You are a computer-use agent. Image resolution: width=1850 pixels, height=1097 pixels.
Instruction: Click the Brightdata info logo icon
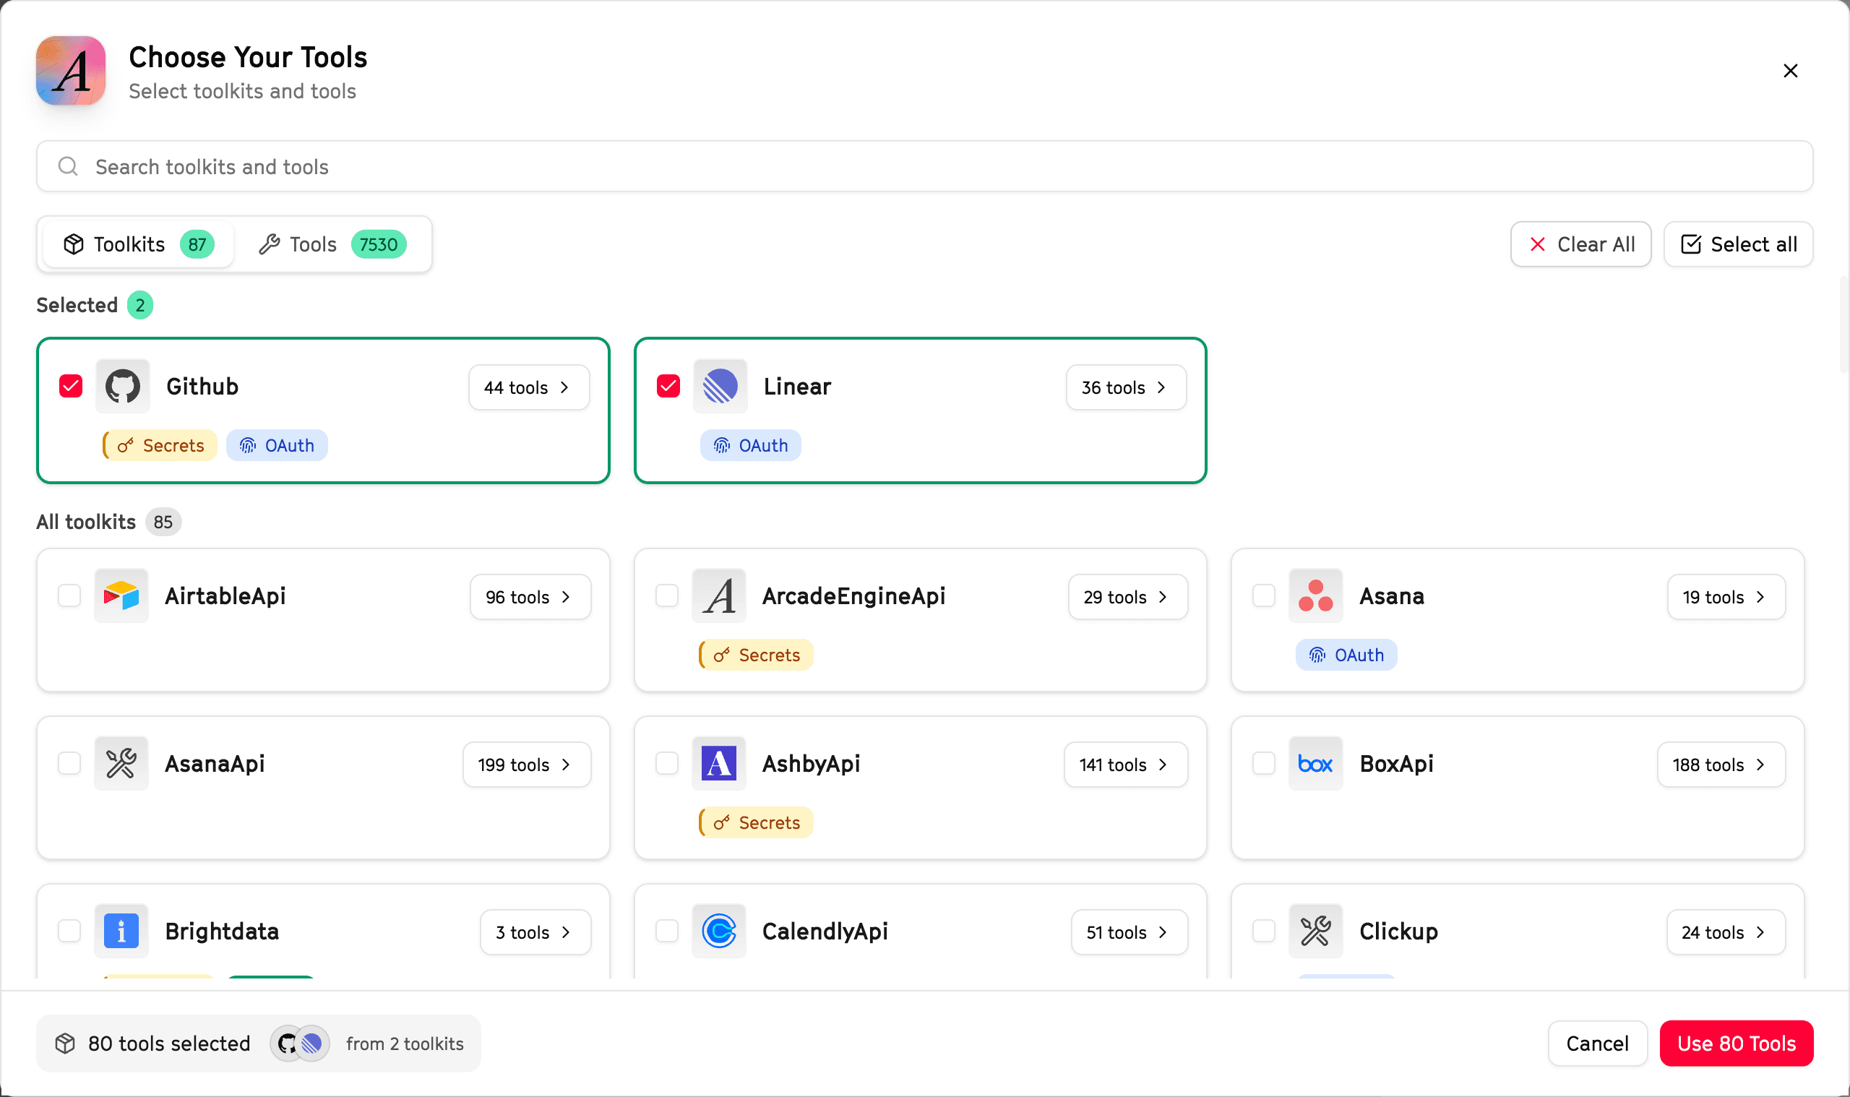point(121,932)
